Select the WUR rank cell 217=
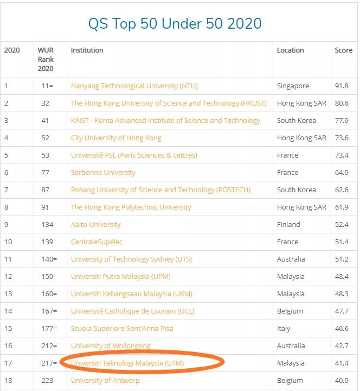Screen dimensions: 360x391 [x=49, y=363]
